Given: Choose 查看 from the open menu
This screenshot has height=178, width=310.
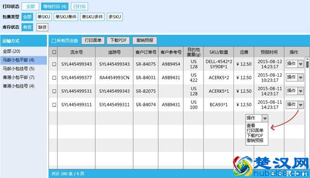Looking at the screenshot, I should [251, 126].
